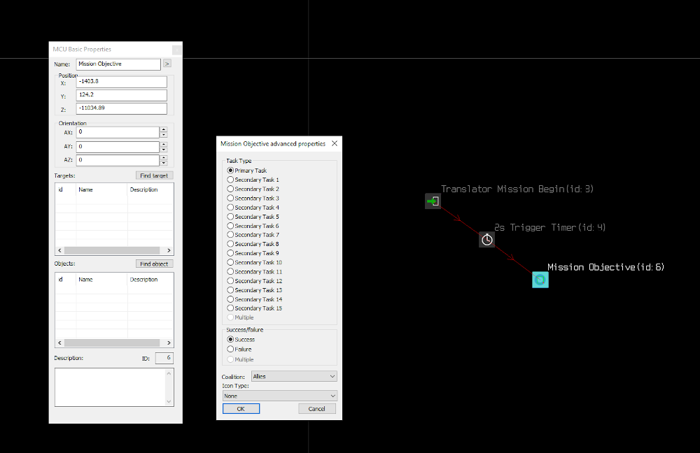The height and width of the screenshot is (453, 700).
Task: Click the 2s Trigger Timer clock icon
Action: (x=487, y=240)
